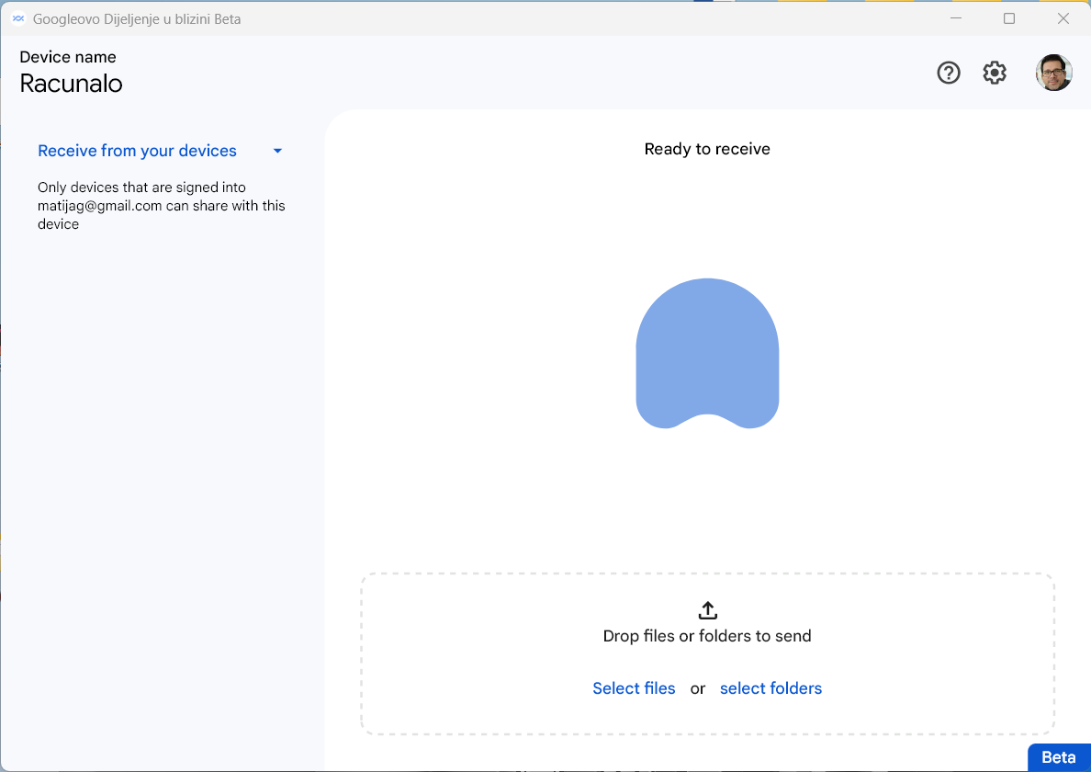
Task: Click the Nearby Share app icon in title bar
Action: pyautogui.click(x=18, y=18)
